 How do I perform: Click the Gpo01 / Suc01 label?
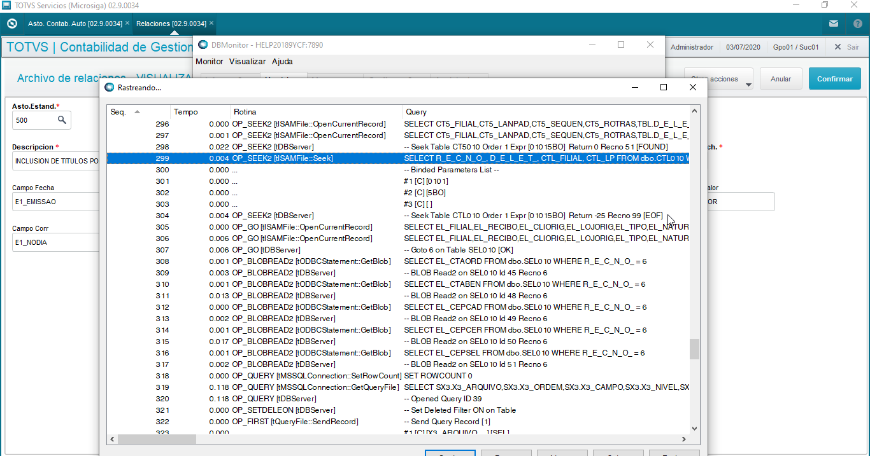point(795,47)
